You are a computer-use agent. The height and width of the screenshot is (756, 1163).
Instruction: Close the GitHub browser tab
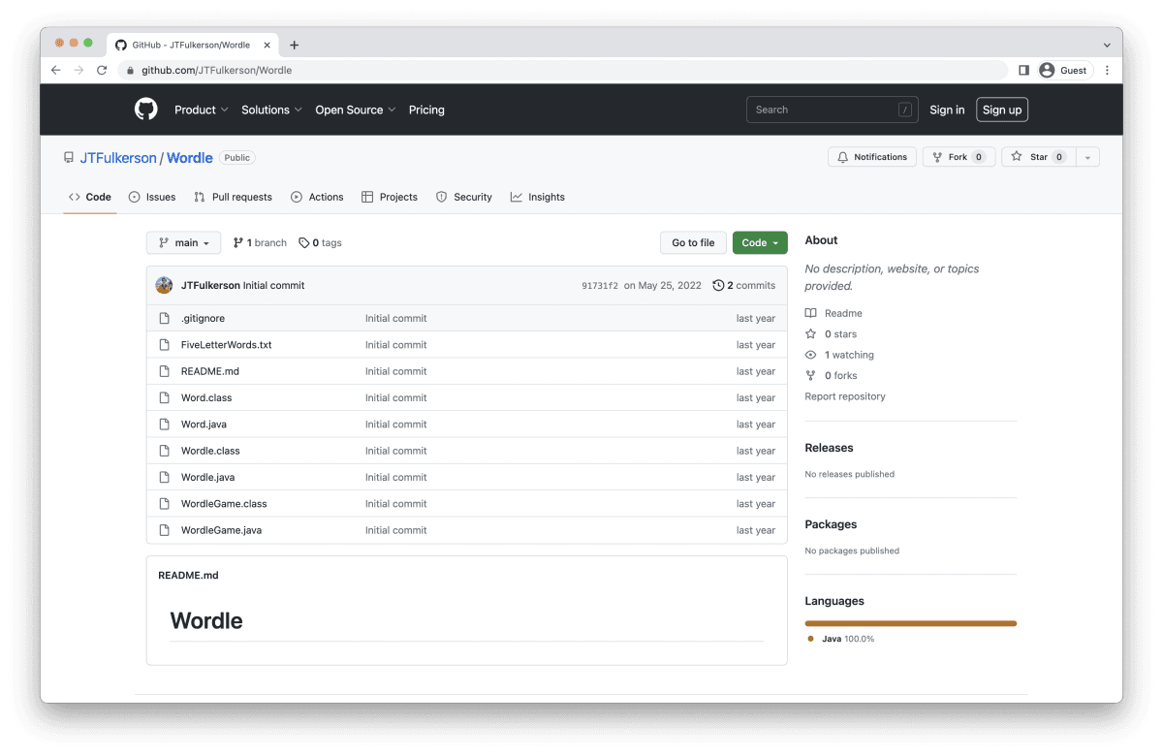point(267,45)
